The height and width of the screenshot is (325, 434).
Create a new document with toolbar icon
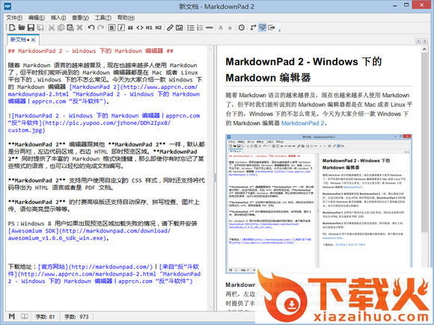(12, 28)
